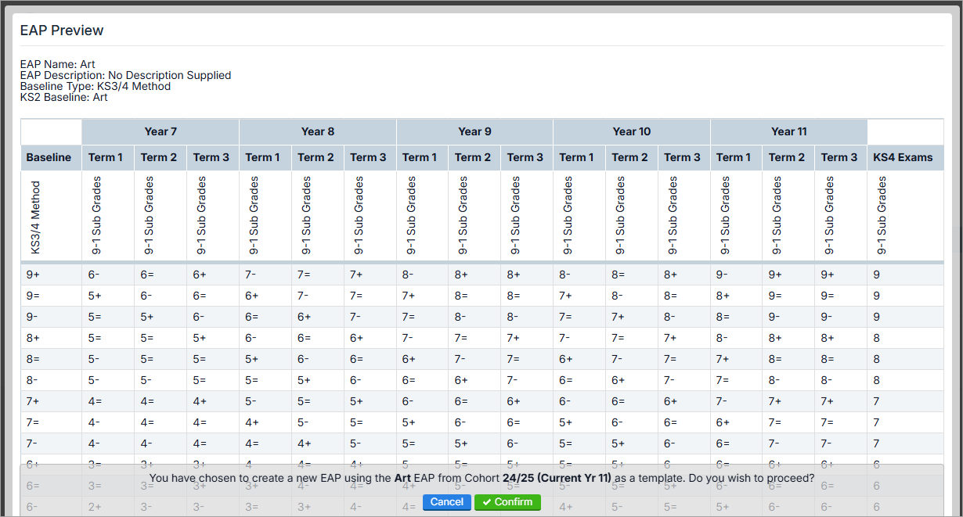Click the rotated KS3/4 Method label
The width and height of the screenshot is (963, 517).
pos(35,217)
